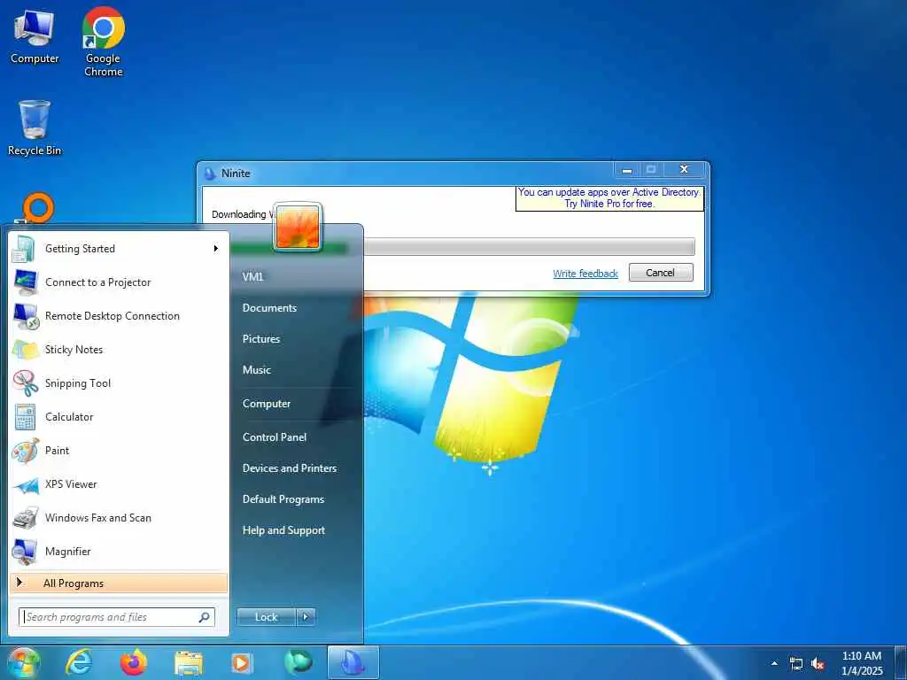Click the Snipping Tool scissors icon
Image resolution: width=907 pixels, height=680 pixels.
click(25, 382)
